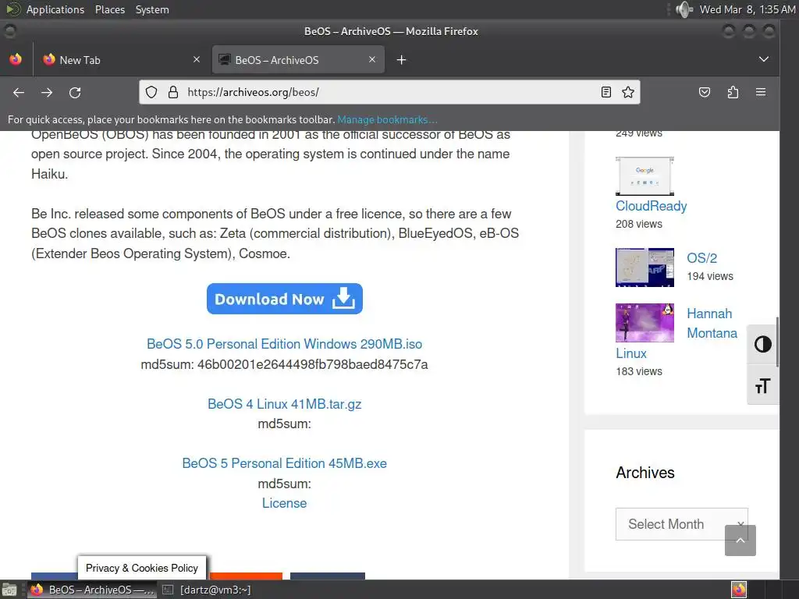The image size is (799, 599).
Task: Click the Download Now button
Action: click(x=284, y=299)
